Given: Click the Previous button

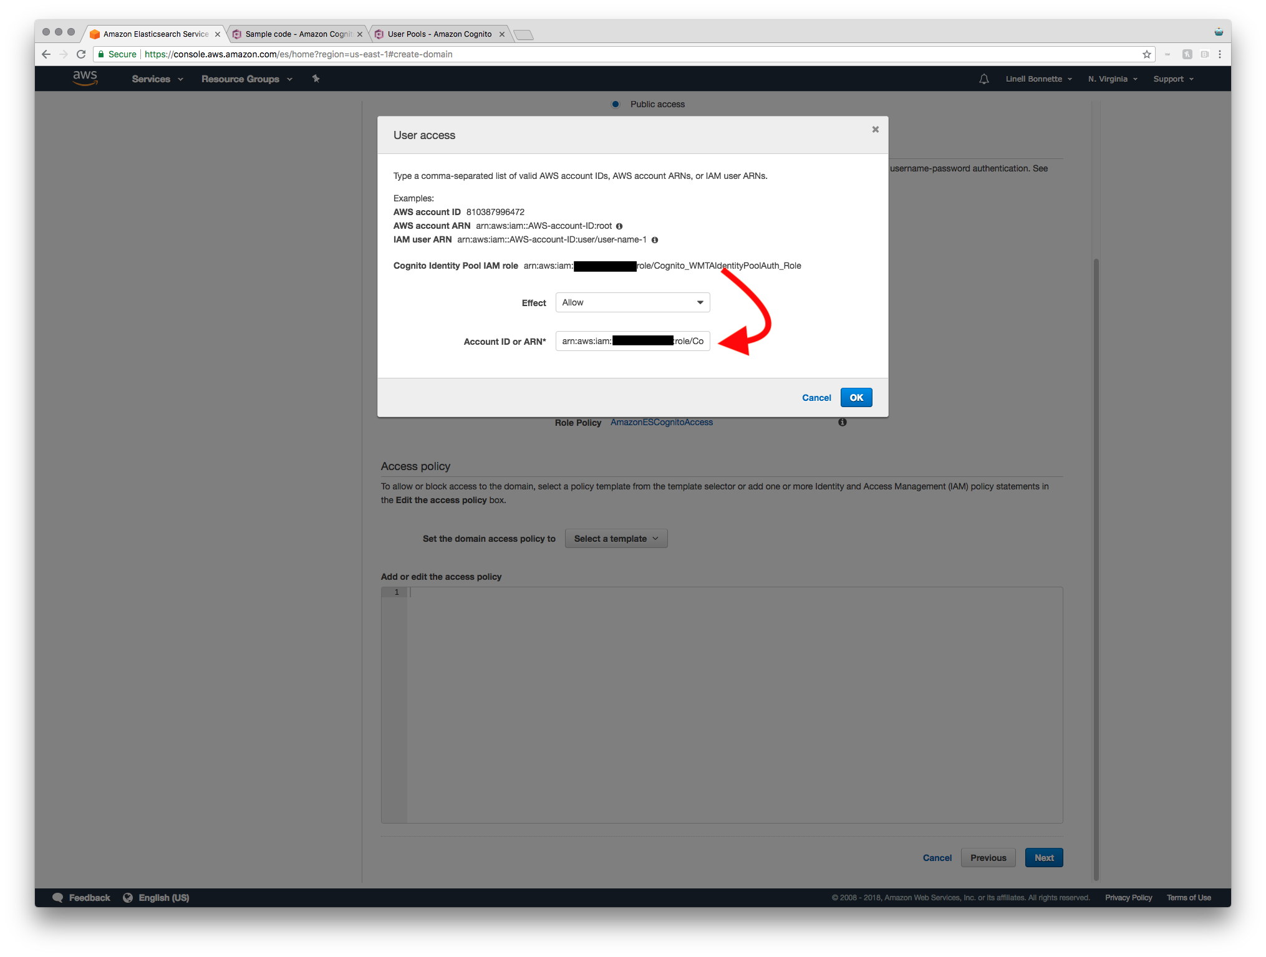Looking at the screenshot, I should point(988,857).
